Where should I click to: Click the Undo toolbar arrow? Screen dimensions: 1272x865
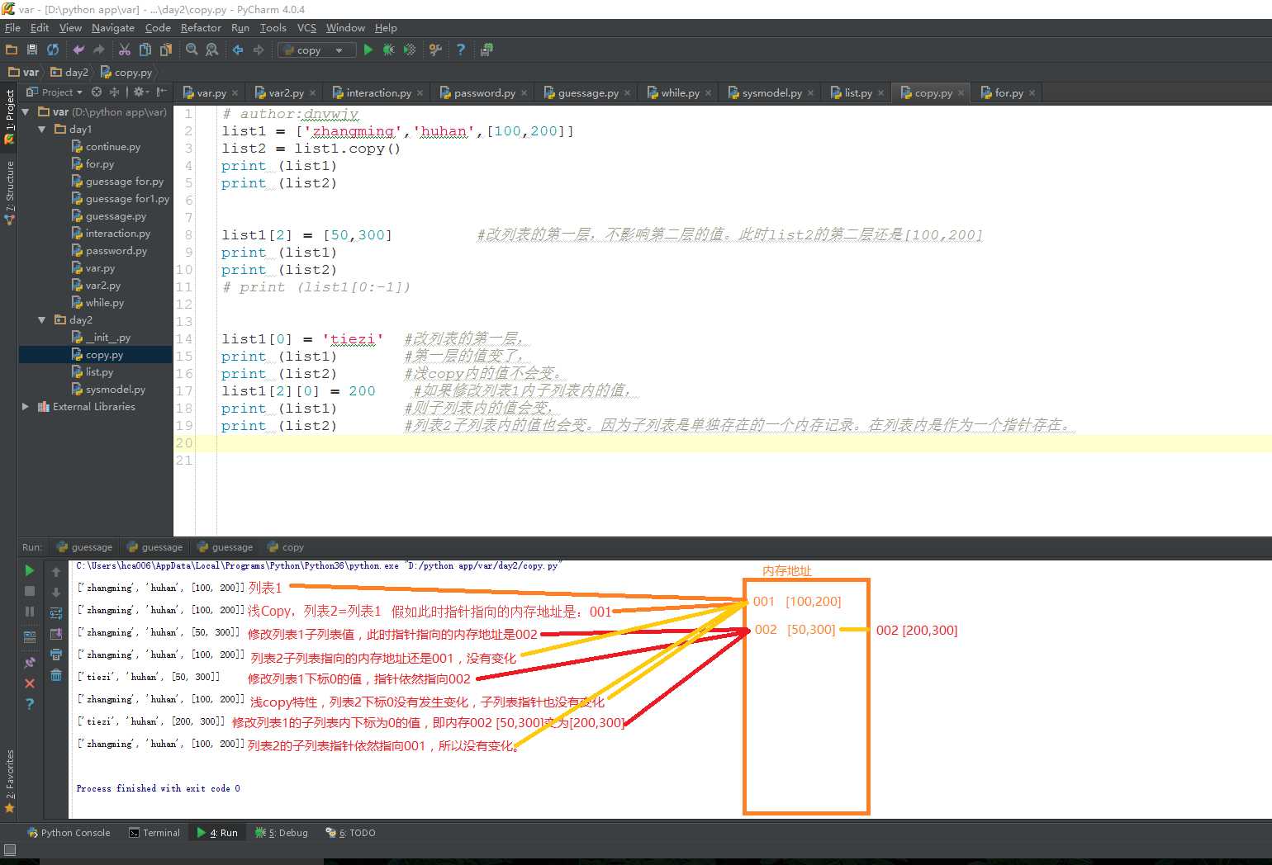tap(78, 50)
